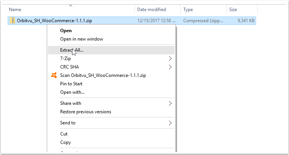Viewport: 289px width, 155px height.
Task: Click the Avast scan icon in context menu
Action: pyautogui.click(x=54, y=75)
